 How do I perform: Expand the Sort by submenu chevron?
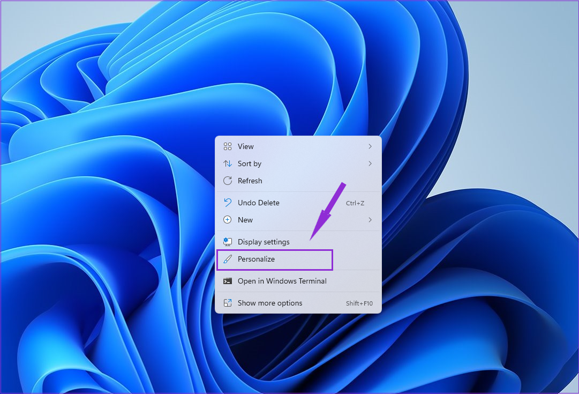coord(371,163)
